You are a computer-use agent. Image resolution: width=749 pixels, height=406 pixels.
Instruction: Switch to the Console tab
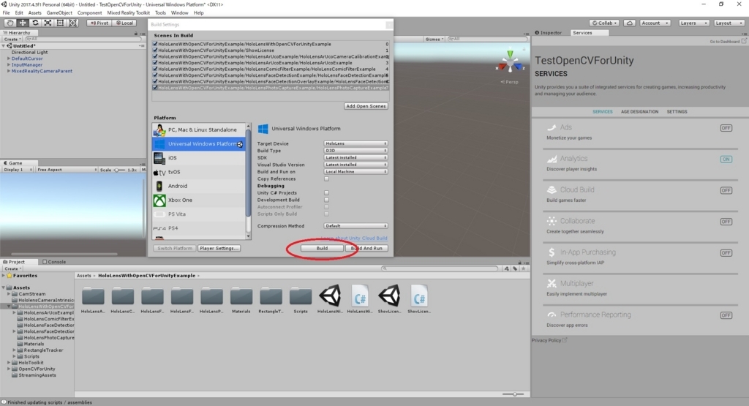pyautogui.click(x=54, y=262)
